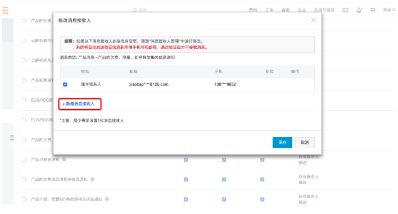Click + 新增消息接收人 link

[78, 104]
